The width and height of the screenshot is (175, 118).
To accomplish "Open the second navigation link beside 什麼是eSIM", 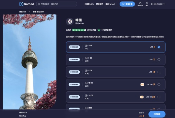I will coord(99,4).
